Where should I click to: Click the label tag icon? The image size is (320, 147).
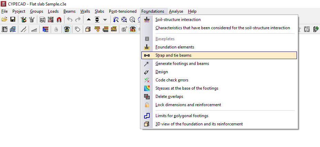pyautogui.click(x=77, y=29)
